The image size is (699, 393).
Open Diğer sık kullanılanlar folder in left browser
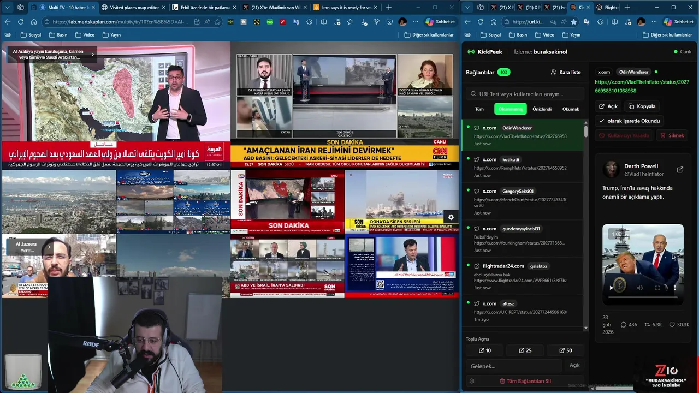[429, 35]
